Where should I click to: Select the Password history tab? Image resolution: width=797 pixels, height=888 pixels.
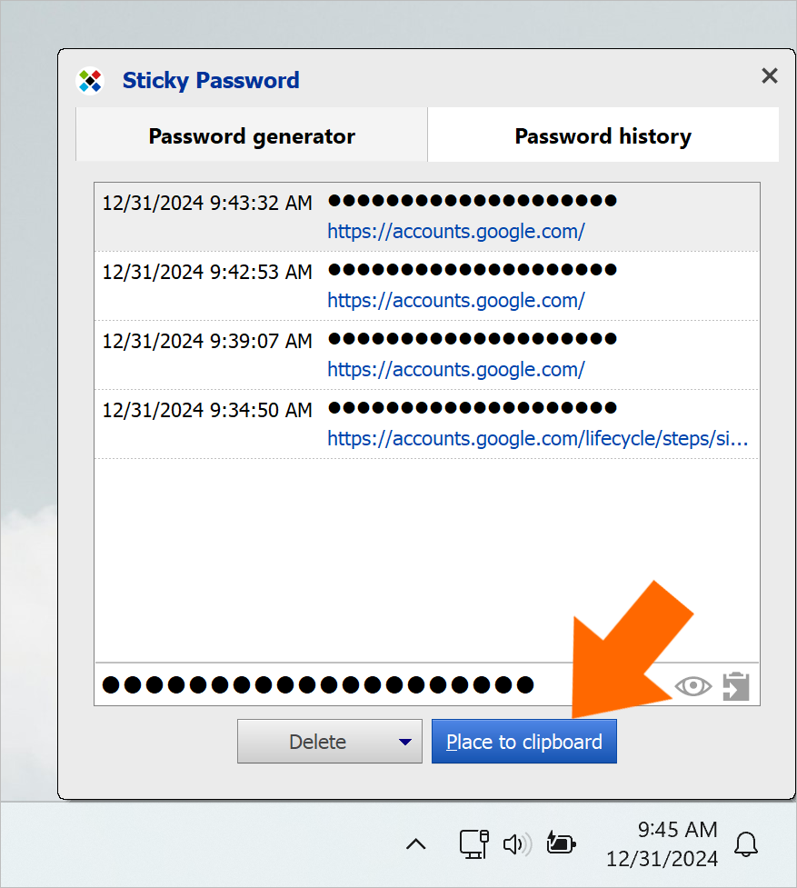click(x=603, y=135)
